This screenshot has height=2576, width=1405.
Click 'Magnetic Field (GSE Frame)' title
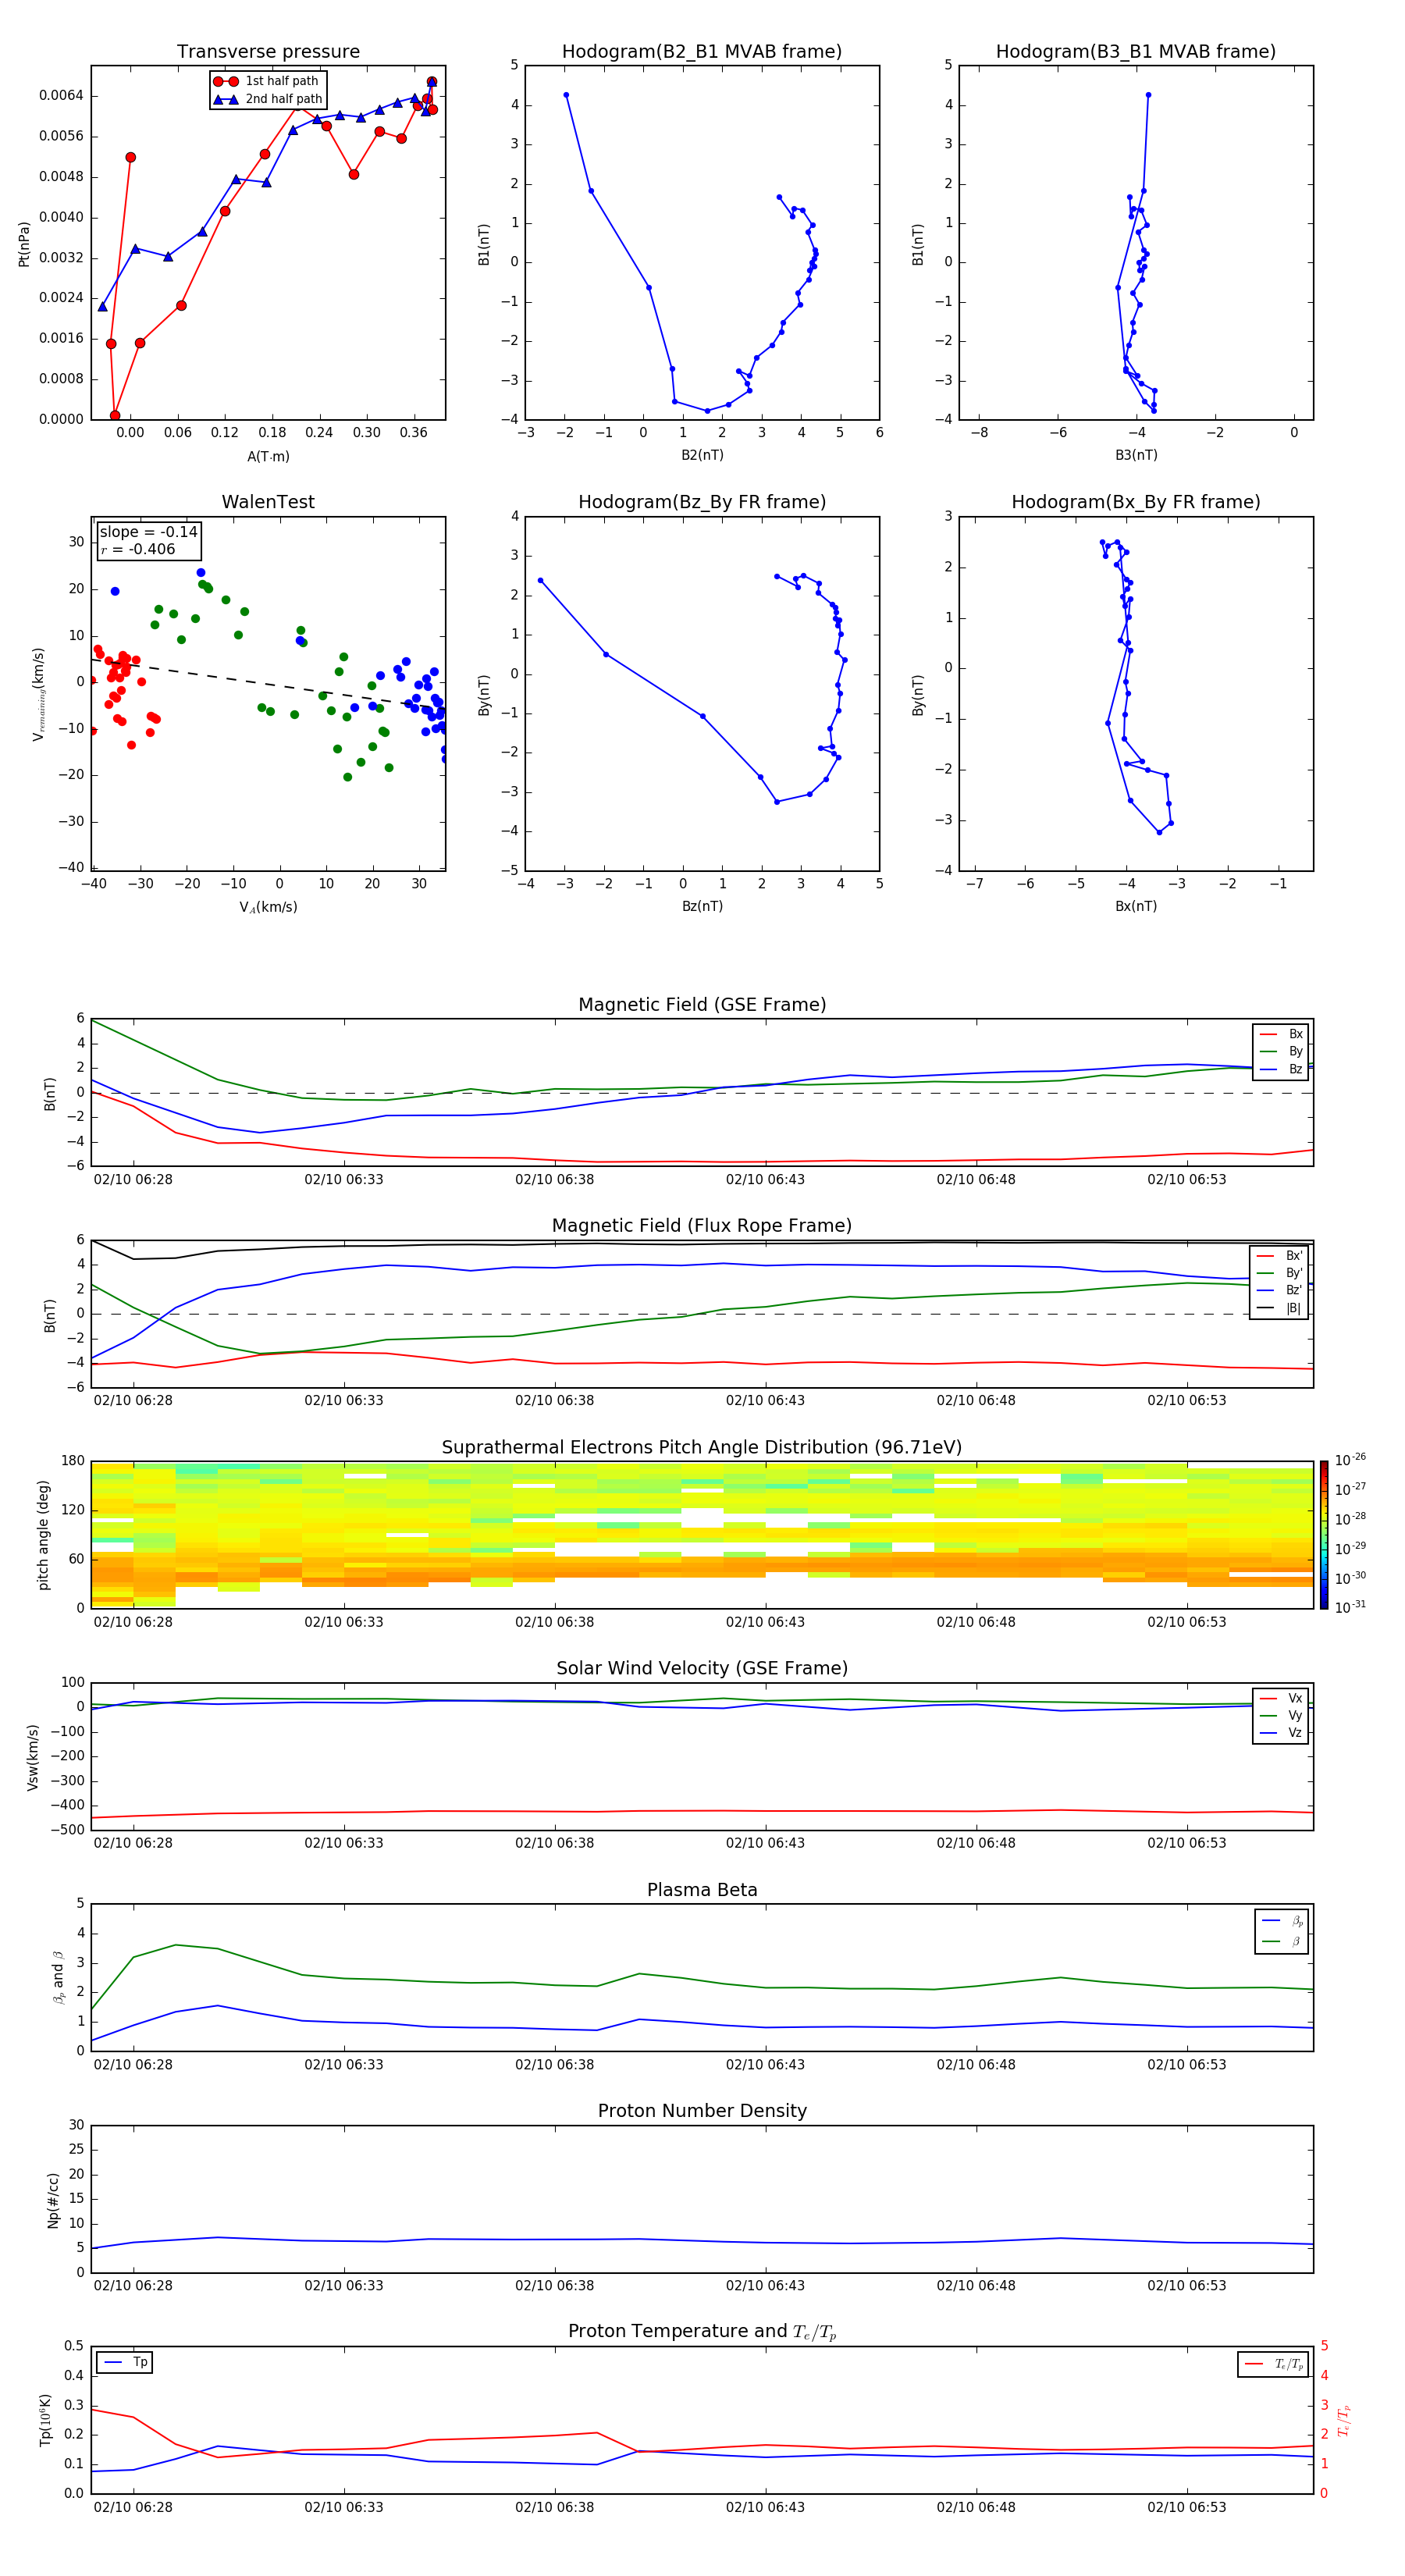702,1005
